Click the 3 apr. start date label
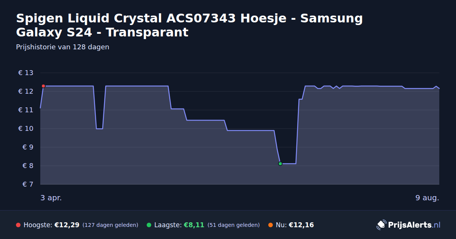 tap(51, 198)
